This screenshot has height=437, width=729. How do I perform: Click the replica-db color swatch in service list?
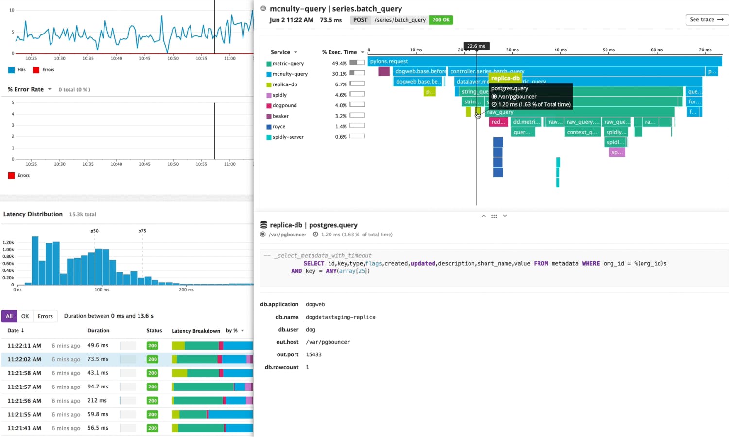269,84
